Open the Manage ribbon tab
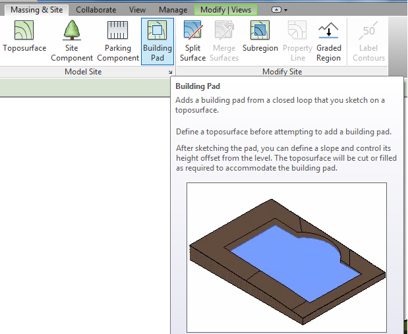408x334 pixels. [x=173, y=10]
